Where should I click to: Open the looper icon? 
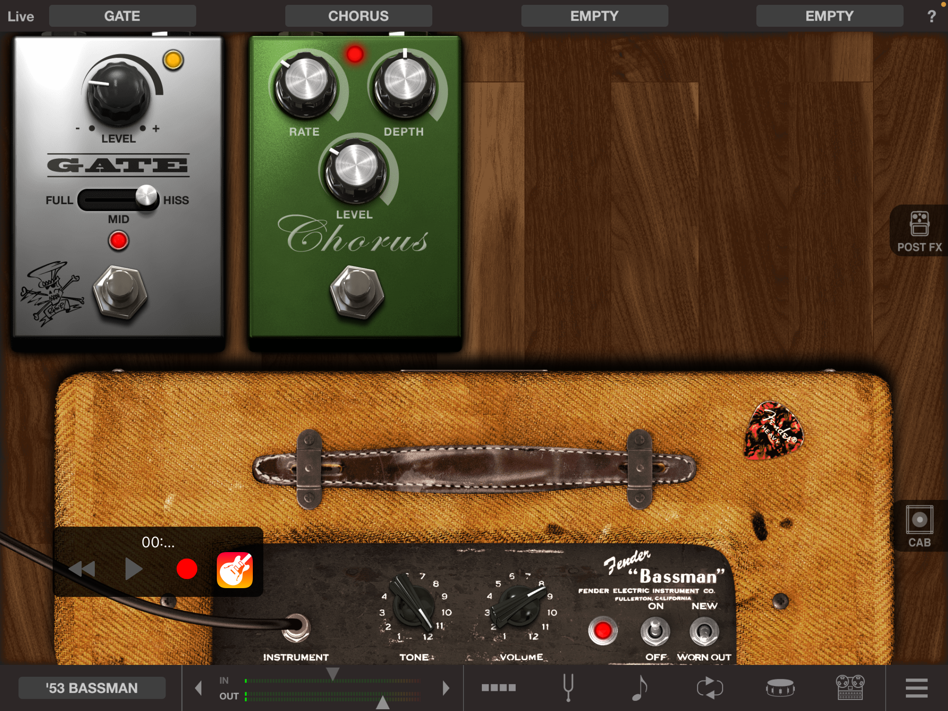710,687
